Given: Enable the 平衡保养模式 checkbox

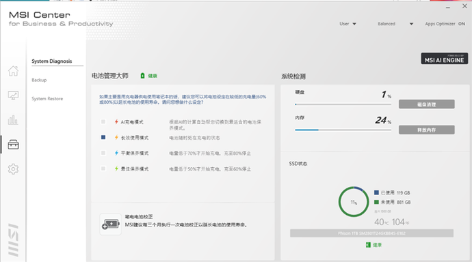Looking at the screenshot, I should (x=103, y=153).
